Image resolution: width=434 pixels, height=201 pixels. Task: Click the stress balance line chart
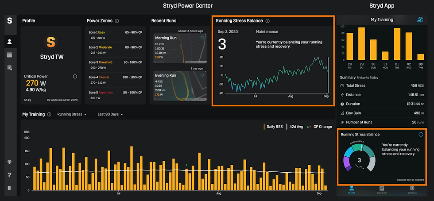tap(277, 74)
